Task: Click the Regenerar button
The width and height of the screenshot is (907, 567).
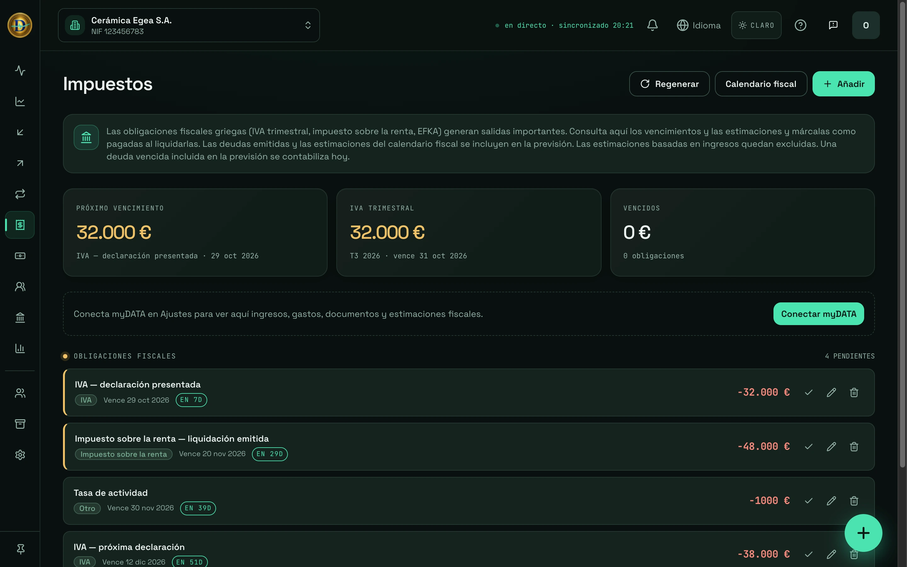Action: point(669,83)
